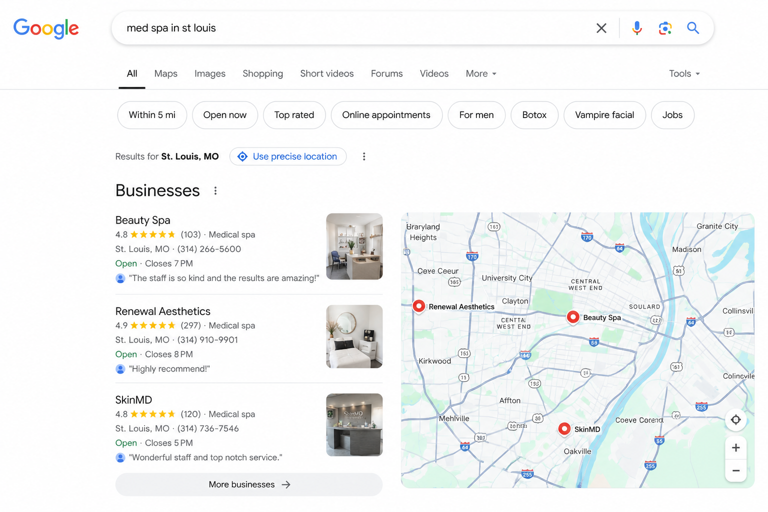Expand the More search categories dropdown
768x512 pixels.
pos(481,73)
